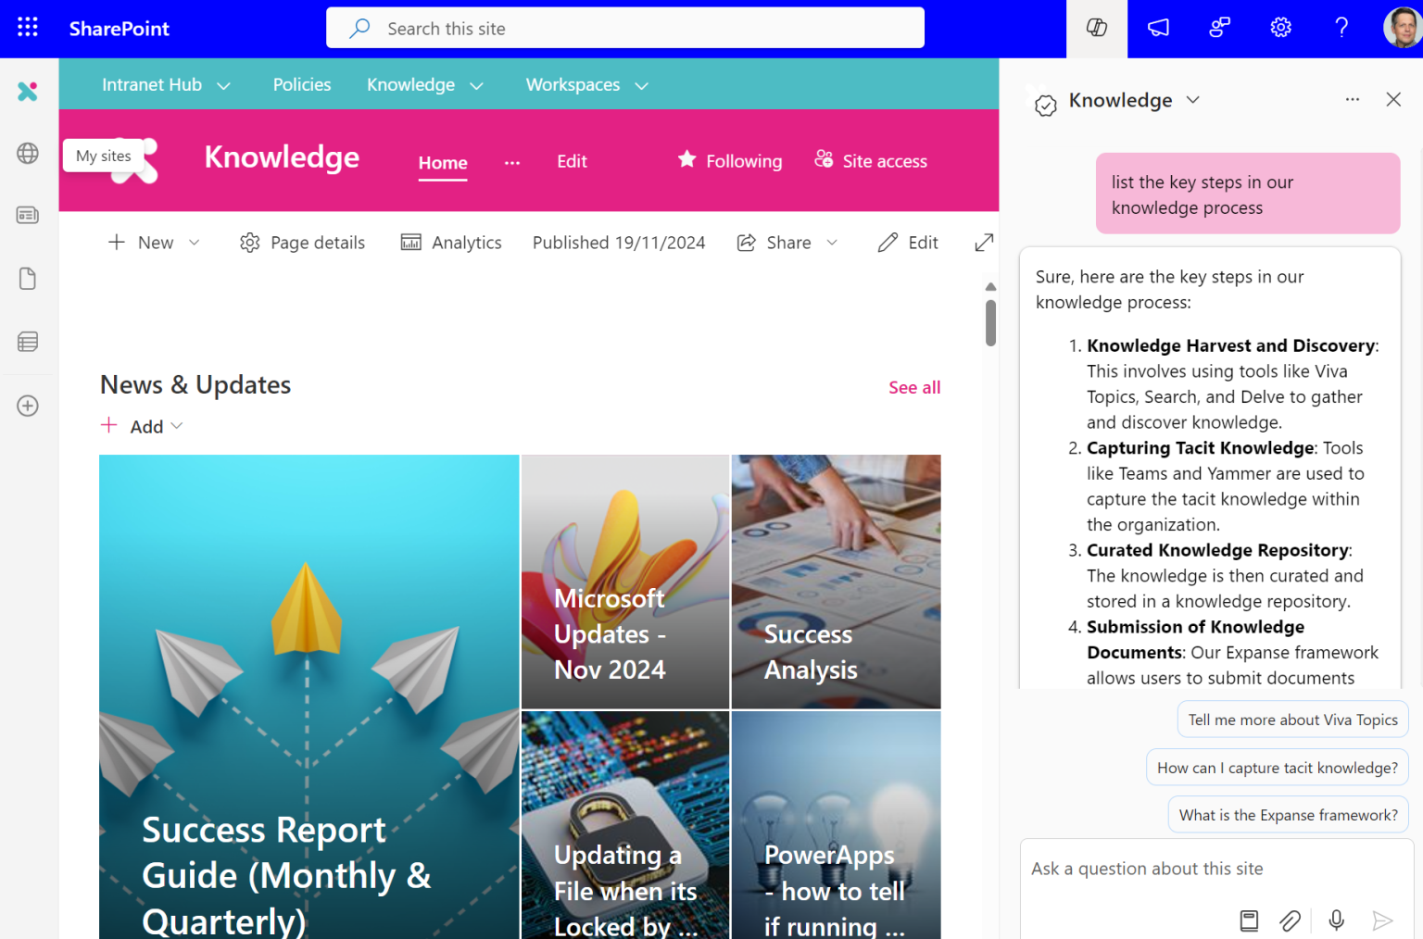
Task: Open Page details
Action: [302, 243]
